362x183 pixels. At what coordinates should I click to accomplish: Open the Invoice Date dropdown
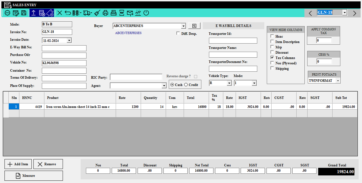click(69, 40)
